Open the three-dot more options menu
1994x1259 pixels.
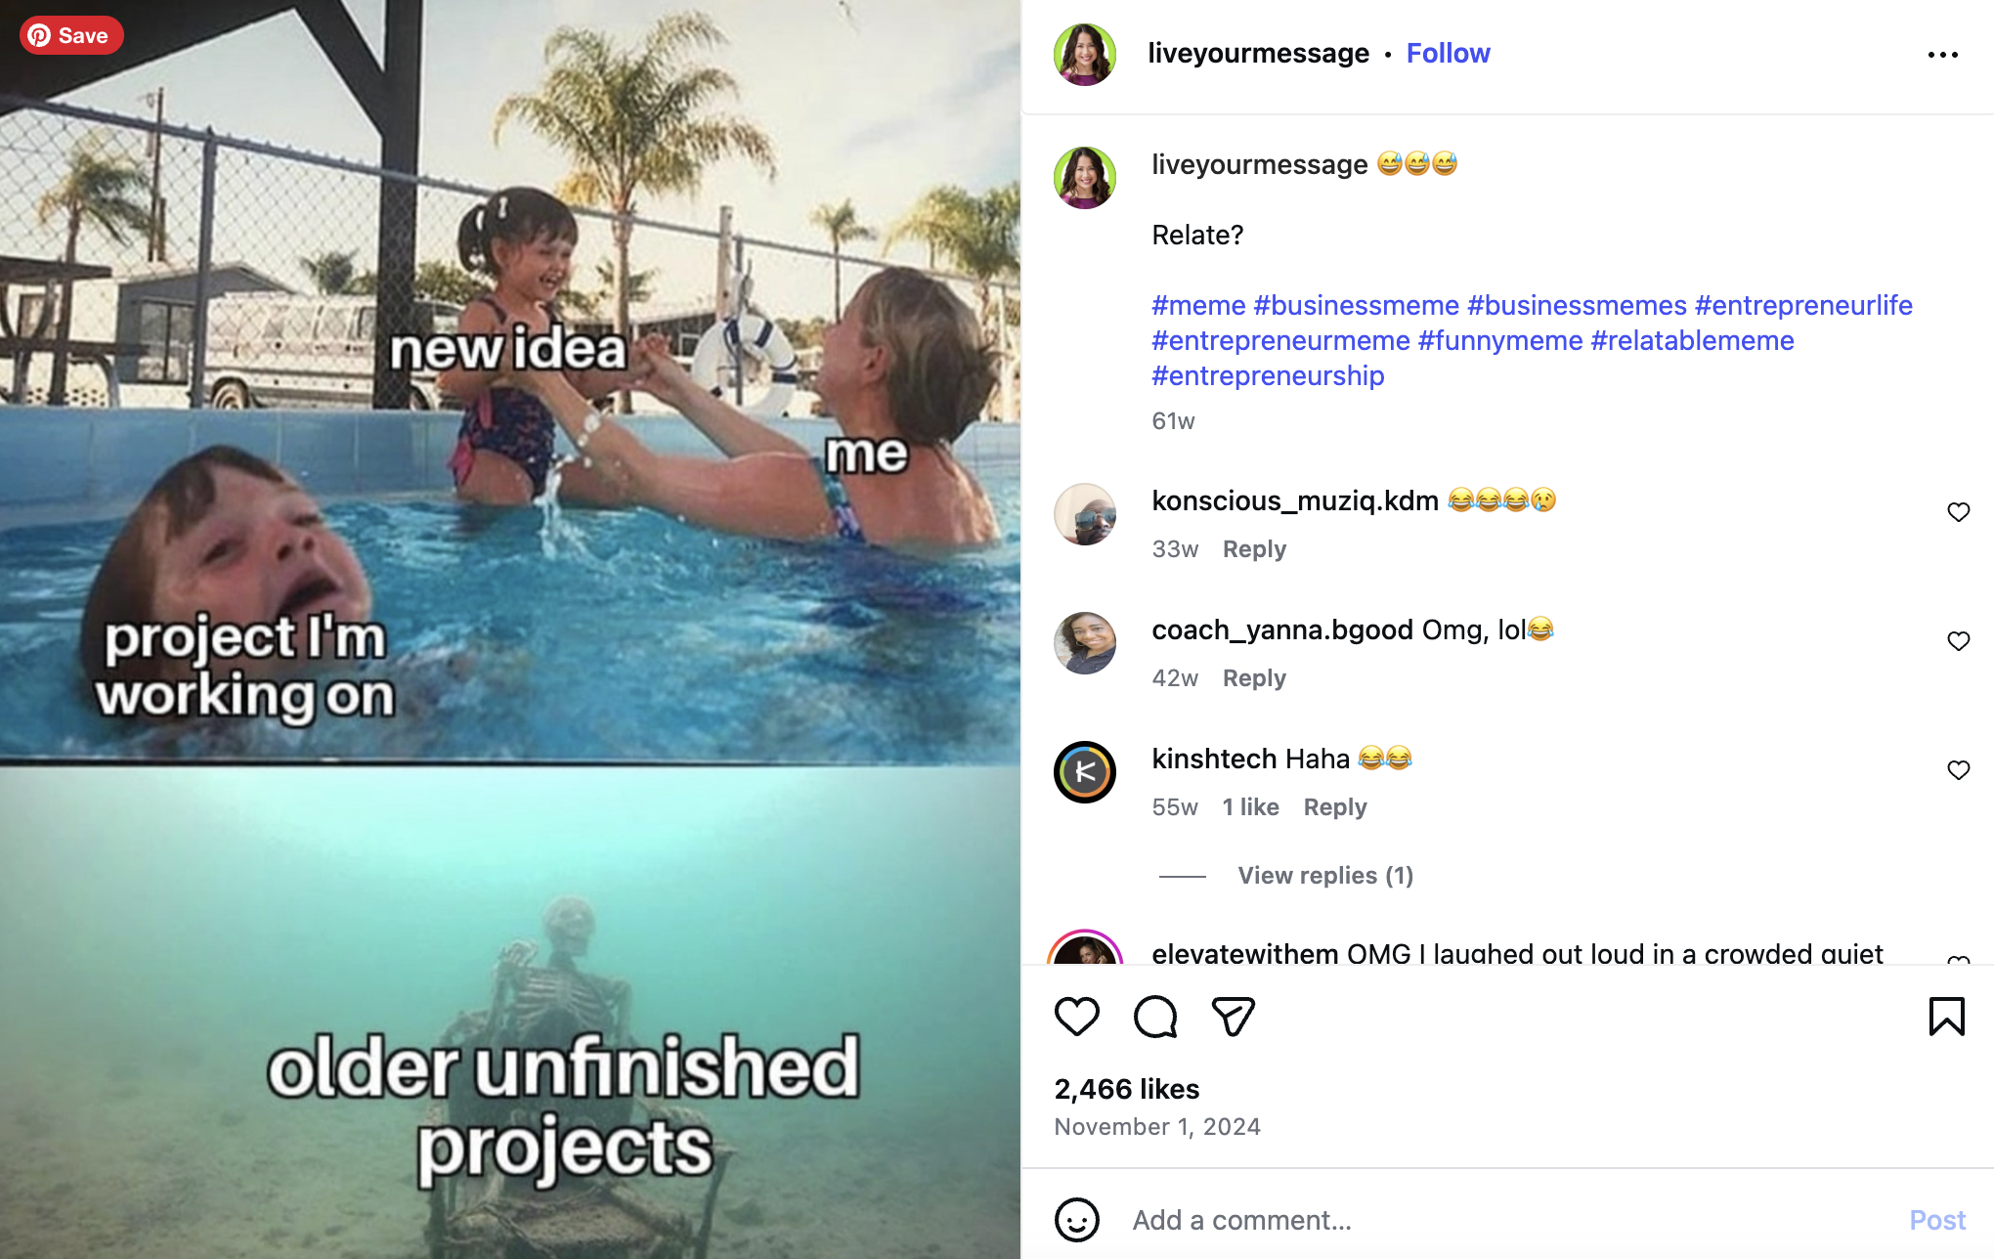coord(1942,55)
